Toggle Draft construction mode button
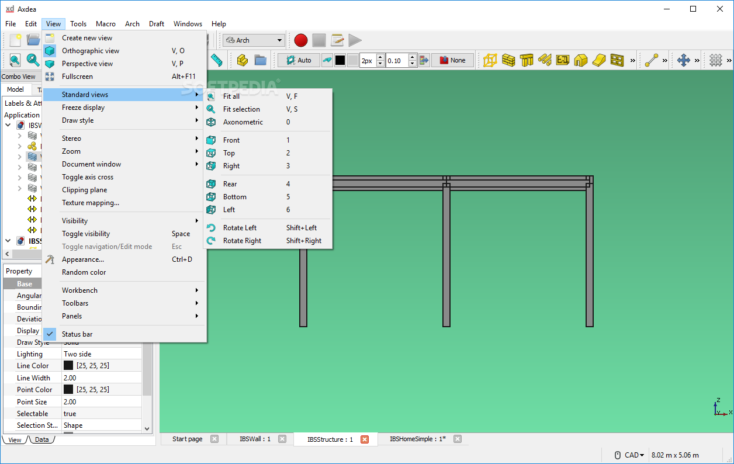The height and width of the screenshot is (464, 734). point(327,60)
